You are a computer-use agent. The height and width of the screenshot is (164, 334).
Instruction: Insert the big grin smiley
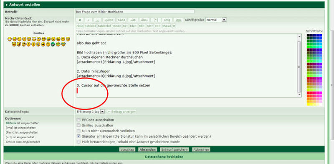10,39
